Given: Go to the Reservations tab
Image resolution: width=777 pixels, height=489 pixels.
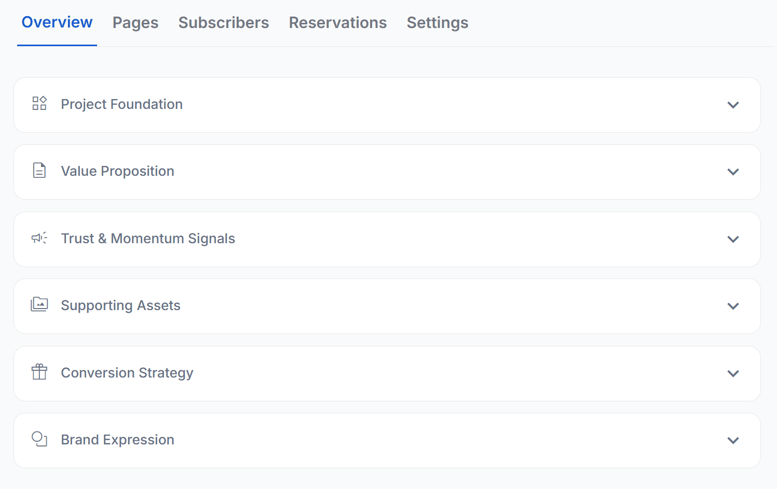Looking at the screenshot, I should coord(338,23).
